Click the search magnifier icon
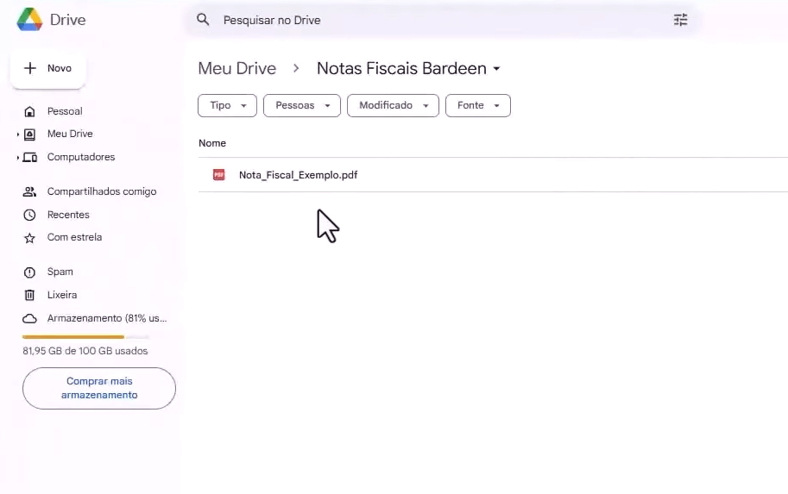The image size is (788, 494). [x=203, y=20]
